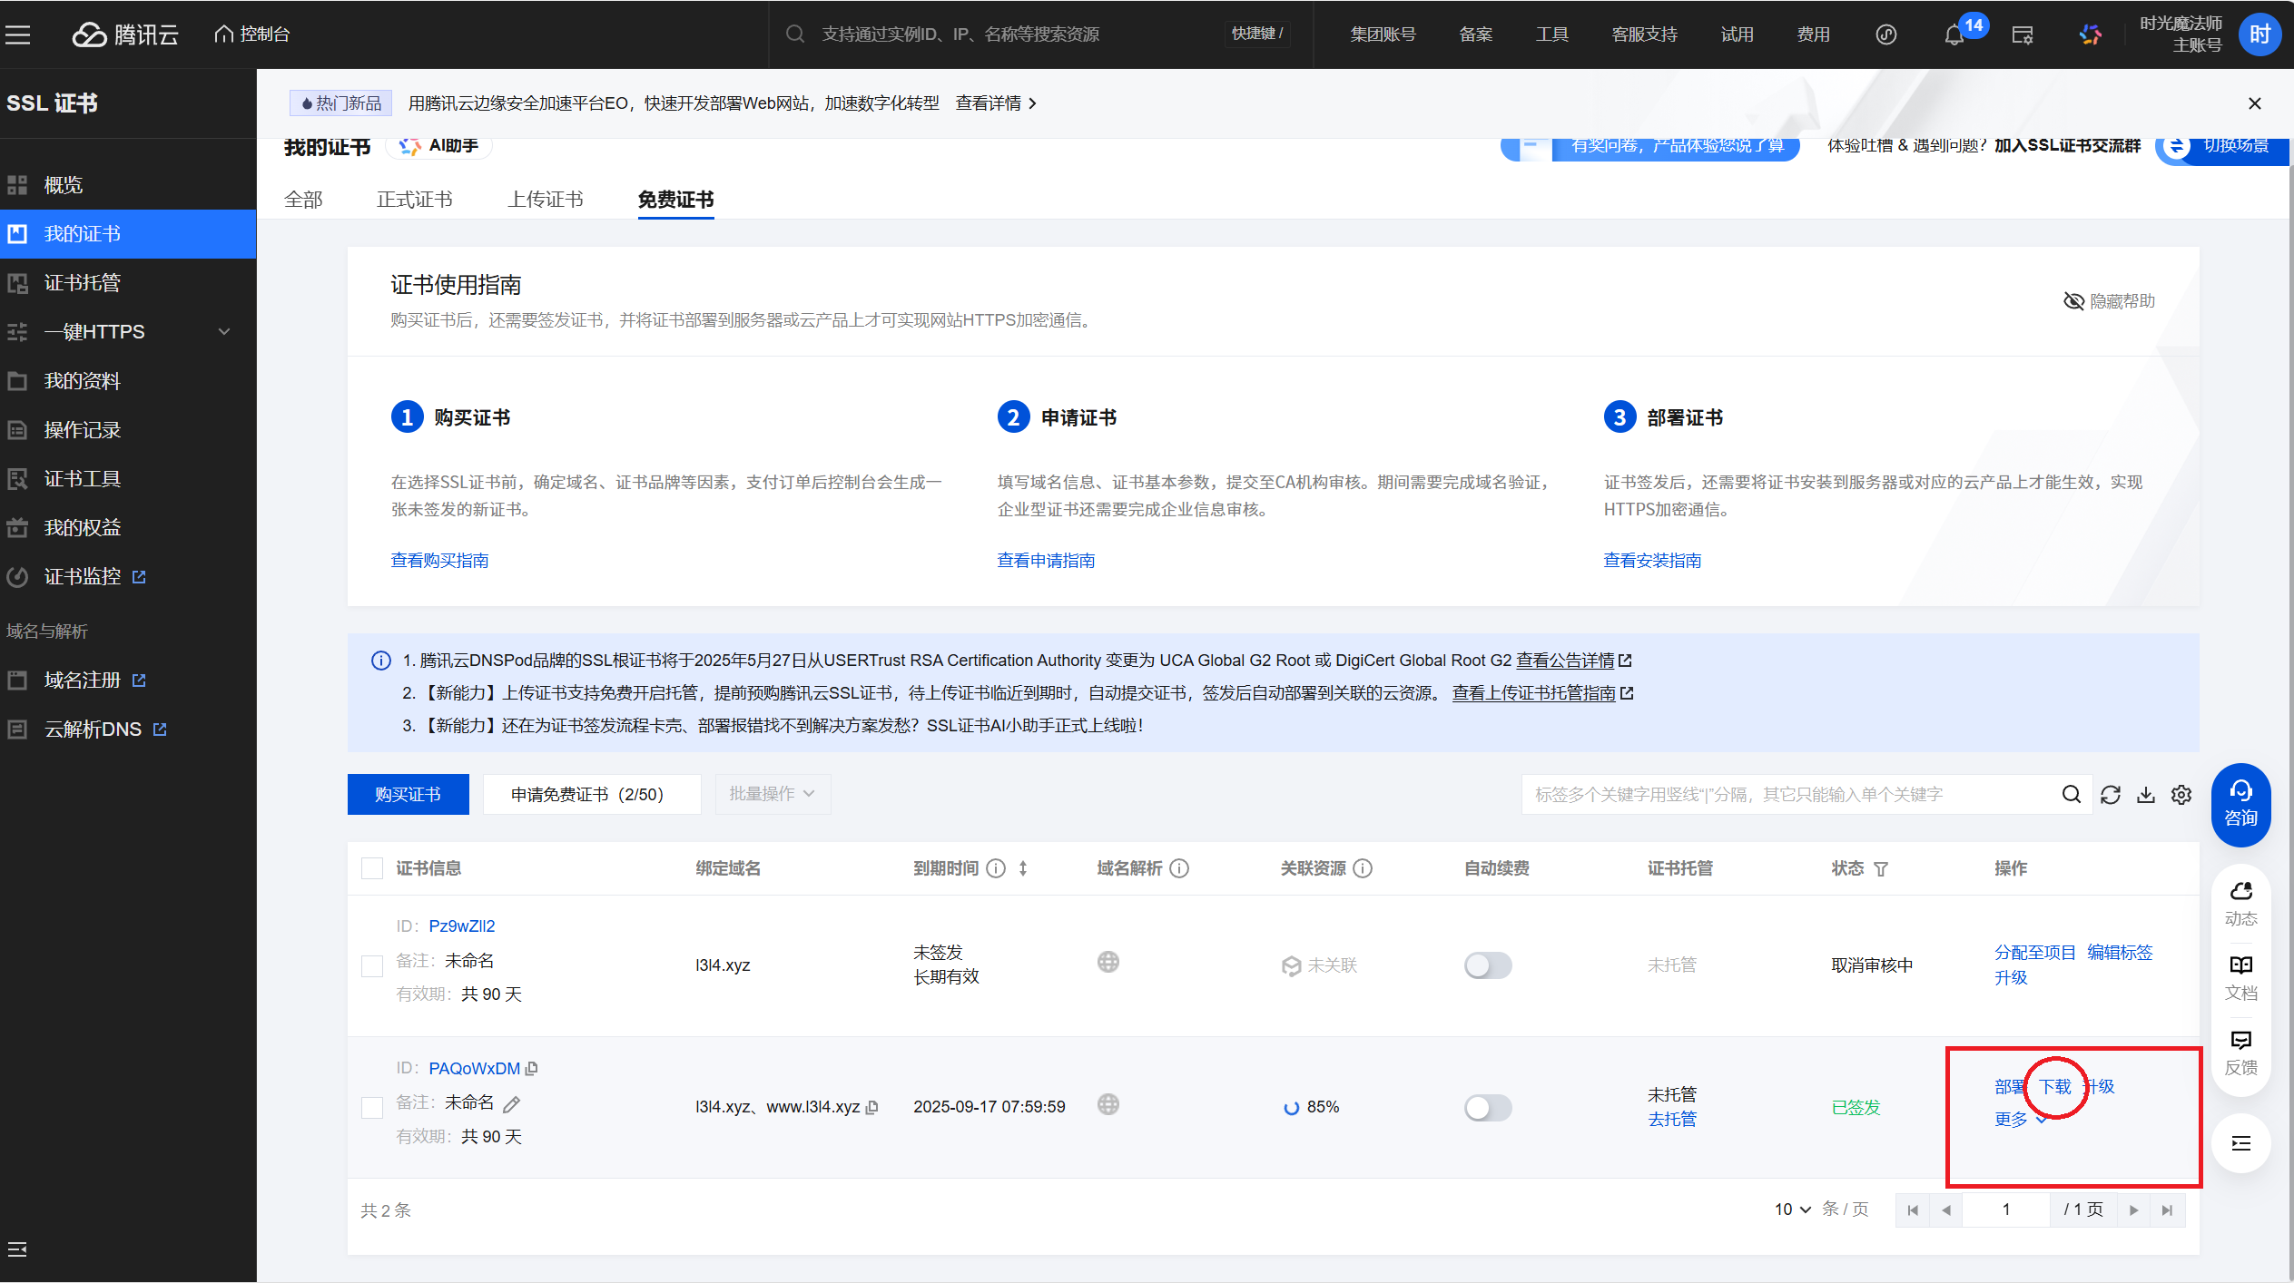The image size is (2294, 1283).
Task: Click the notification bell icon
Action: (1954, 35)
